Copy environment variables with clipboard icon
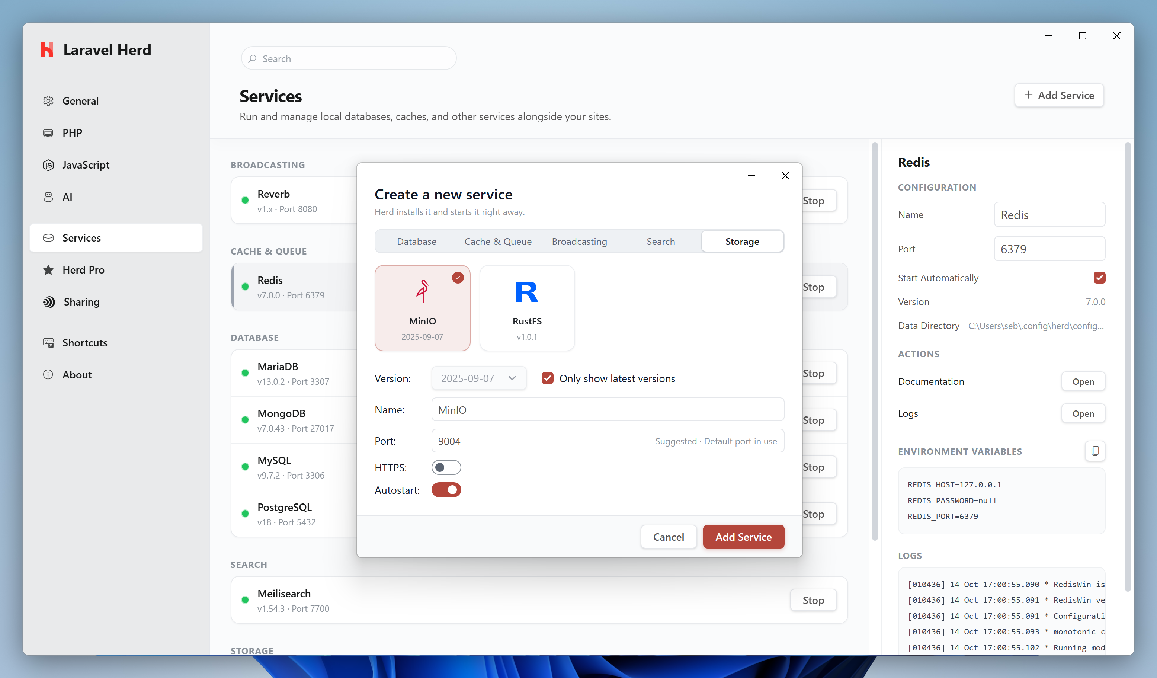This screenshot has width=1157, height=678. coord(1095,451)
